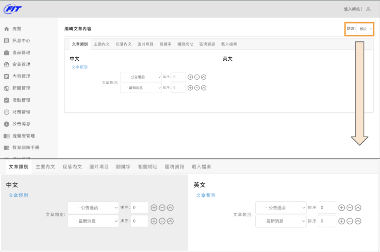Expand the 內容管理 sidebar chevron
This screenshot has width=380, height=252.
(x=51, y=76)
